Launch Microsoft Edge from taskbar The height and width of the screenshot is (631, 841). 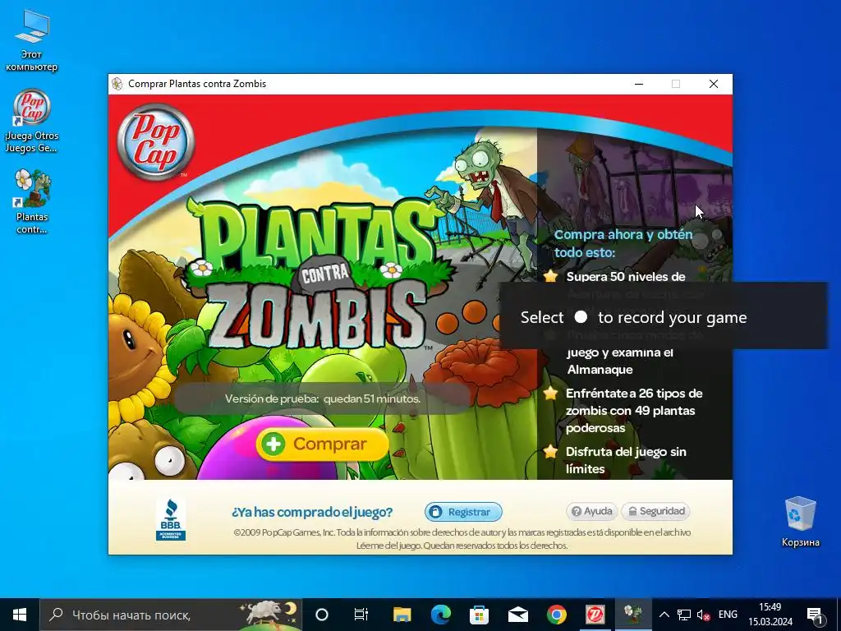pyautogui.click(x=440, y=615)
